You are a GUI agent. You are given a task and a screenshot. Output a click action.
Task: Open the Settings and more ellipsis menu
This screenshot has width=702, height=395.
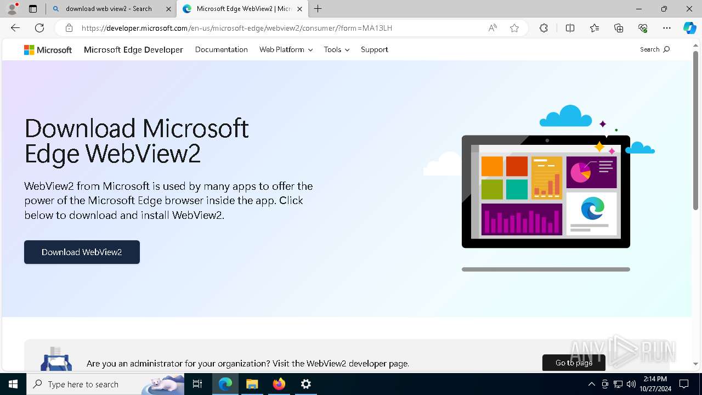point(667,28)
